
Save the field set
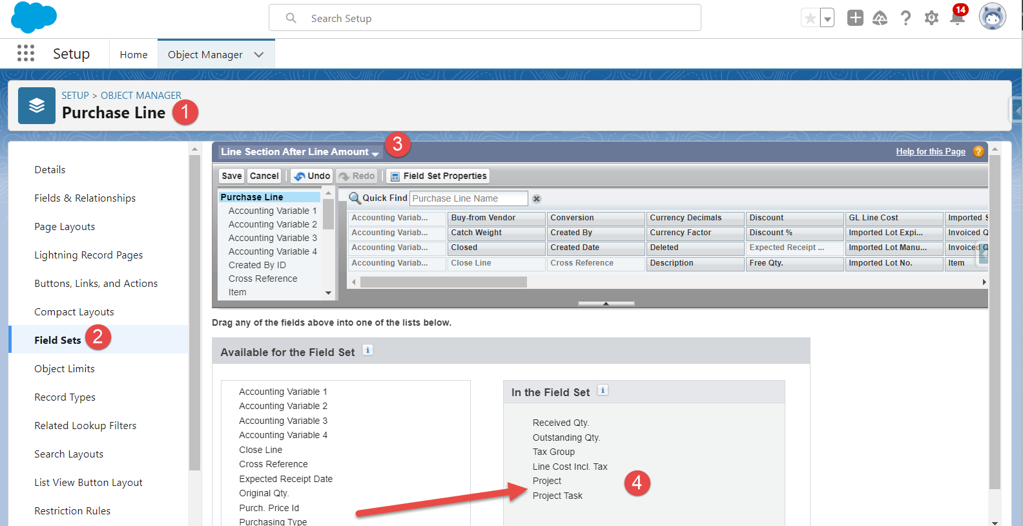coord(232,176)
